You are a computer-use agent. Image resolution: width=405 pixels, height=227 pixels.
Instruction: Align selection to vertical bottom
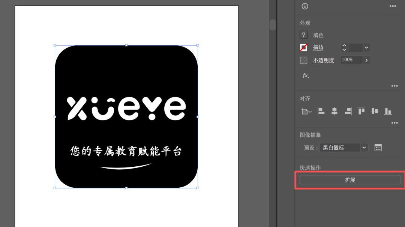pyautogui.click(x=388, y=111)
